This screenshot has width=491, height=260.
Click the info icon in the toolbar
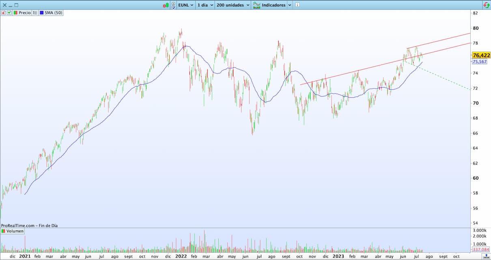click(x=297, y=5)
